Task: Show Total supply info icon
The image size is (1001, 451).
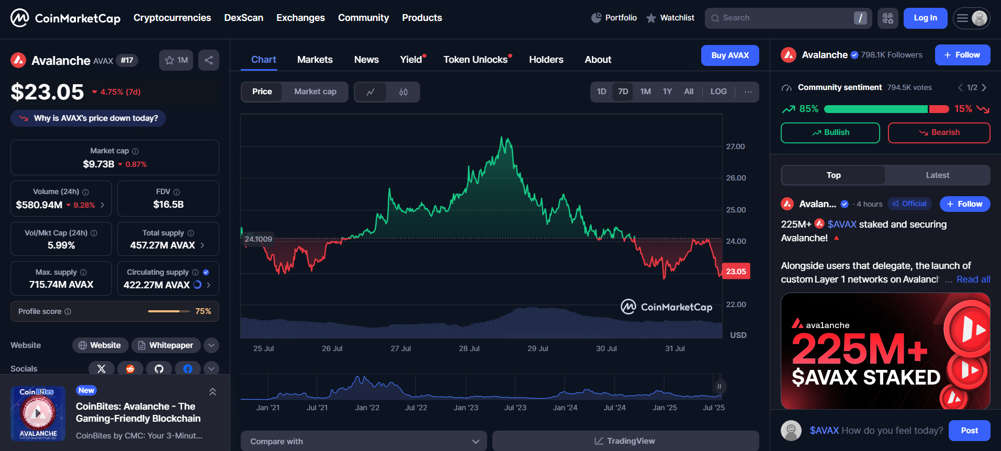Action: tap(191, 233)
